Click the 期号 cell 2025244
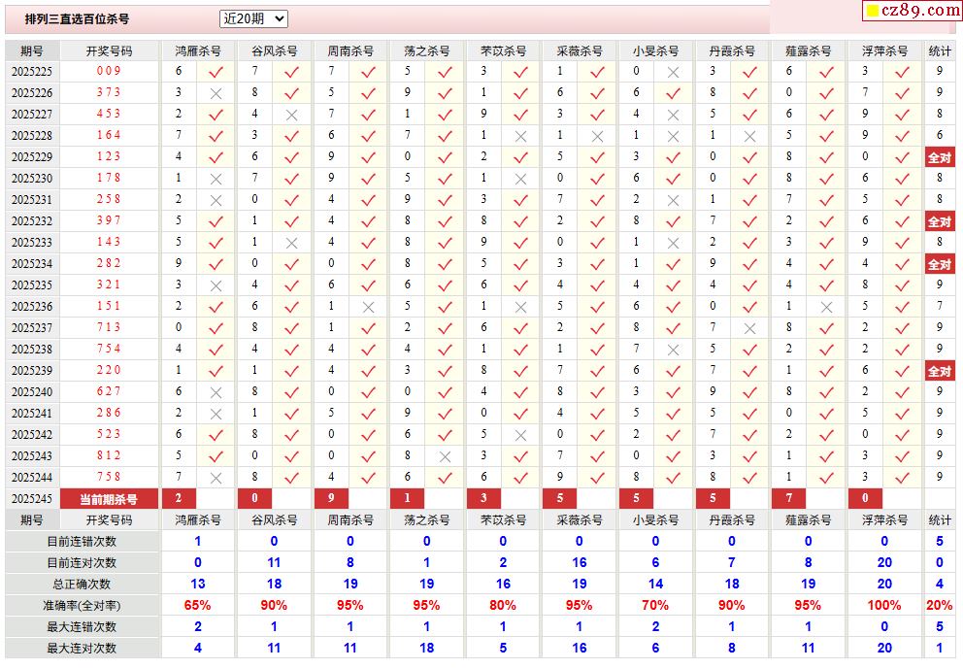Image resolution: width=963 pixels, height=669 pixels. tap(32, 478)
